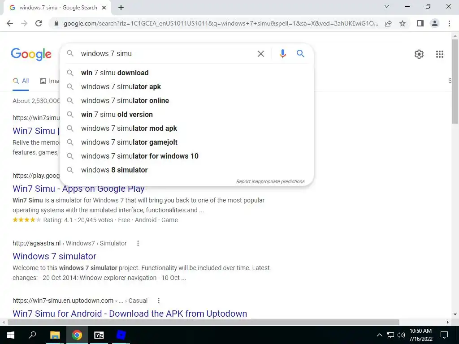Show hidden system tray icons
459x344 pixels.
coord(379,335)
